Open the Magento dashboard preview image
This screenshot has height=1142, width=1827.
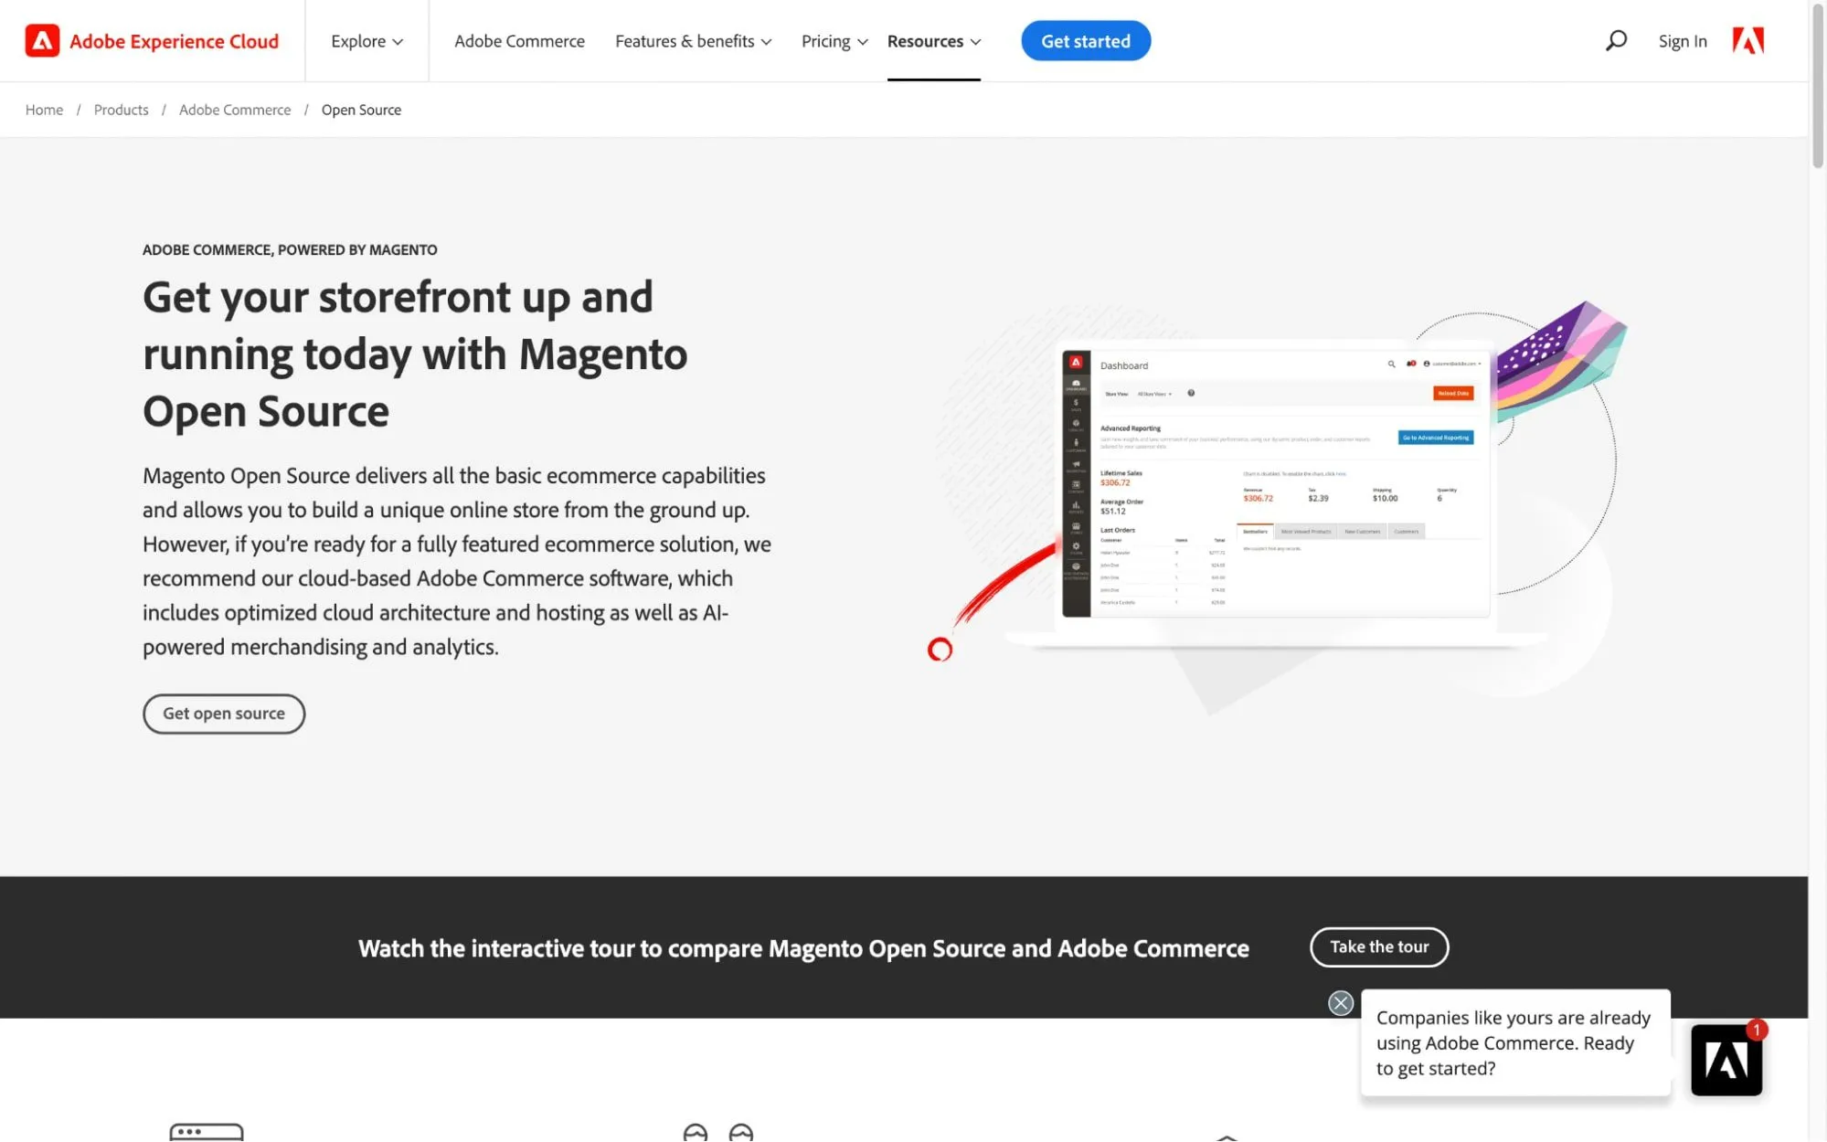point(1276,482)
